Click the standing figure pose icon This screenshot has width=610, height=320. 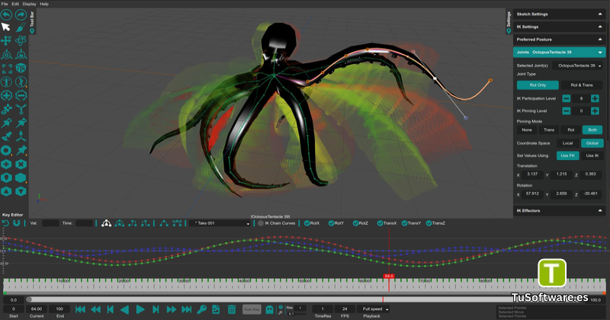[6, 82]
